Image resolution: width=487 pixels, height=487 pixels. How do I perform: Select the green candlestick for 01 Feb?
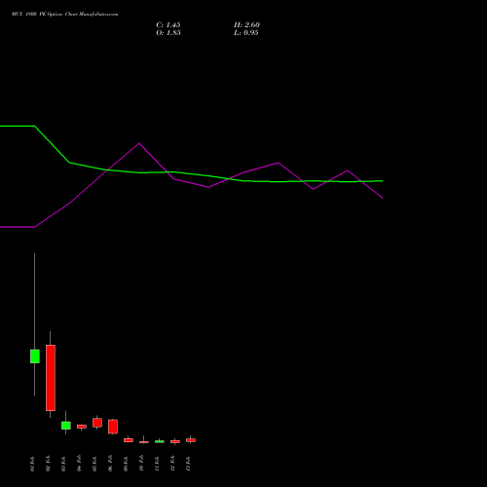(35, 356)
